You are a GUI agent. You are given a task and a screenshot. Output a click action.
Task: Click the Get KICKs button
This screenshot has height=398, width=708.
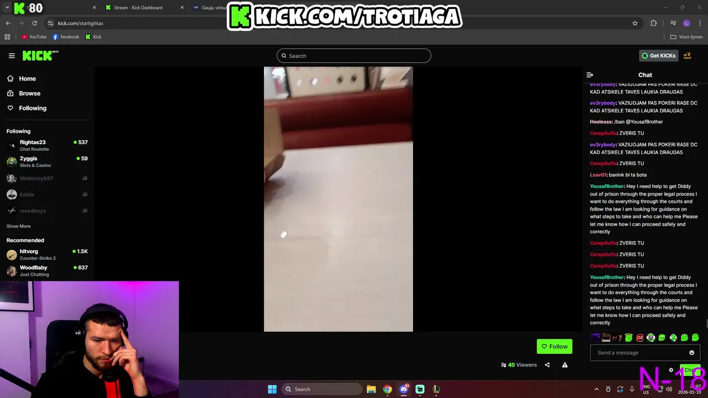[x=658, y=56]
